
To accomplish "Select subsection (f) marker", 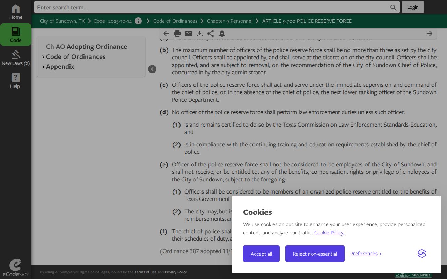I will click(x=163, y=232).
